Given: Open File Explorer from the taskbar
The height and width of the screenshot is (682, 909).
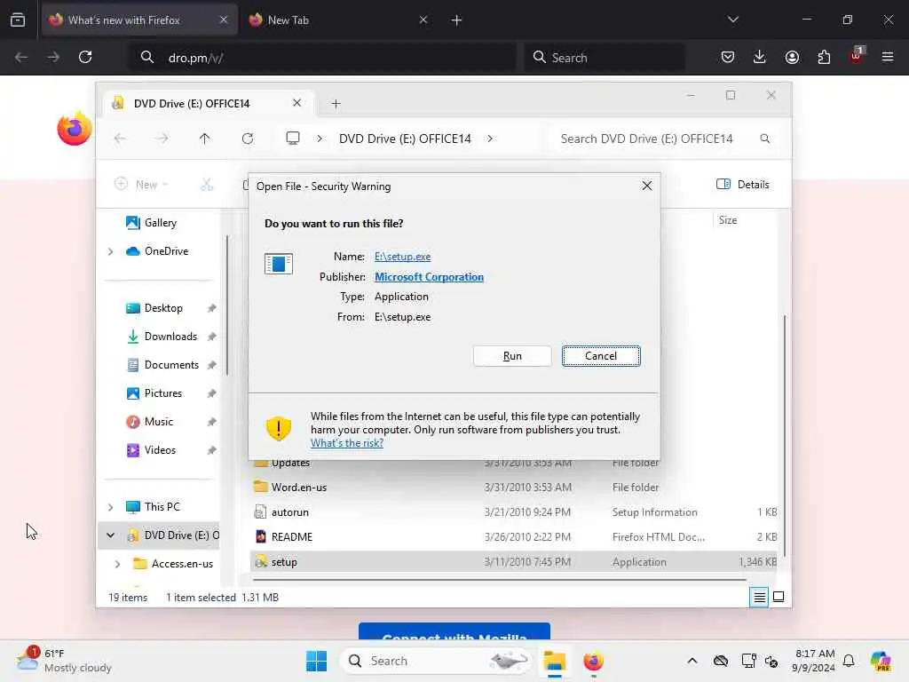Looking at the screenshot, I should pos(555,661).
